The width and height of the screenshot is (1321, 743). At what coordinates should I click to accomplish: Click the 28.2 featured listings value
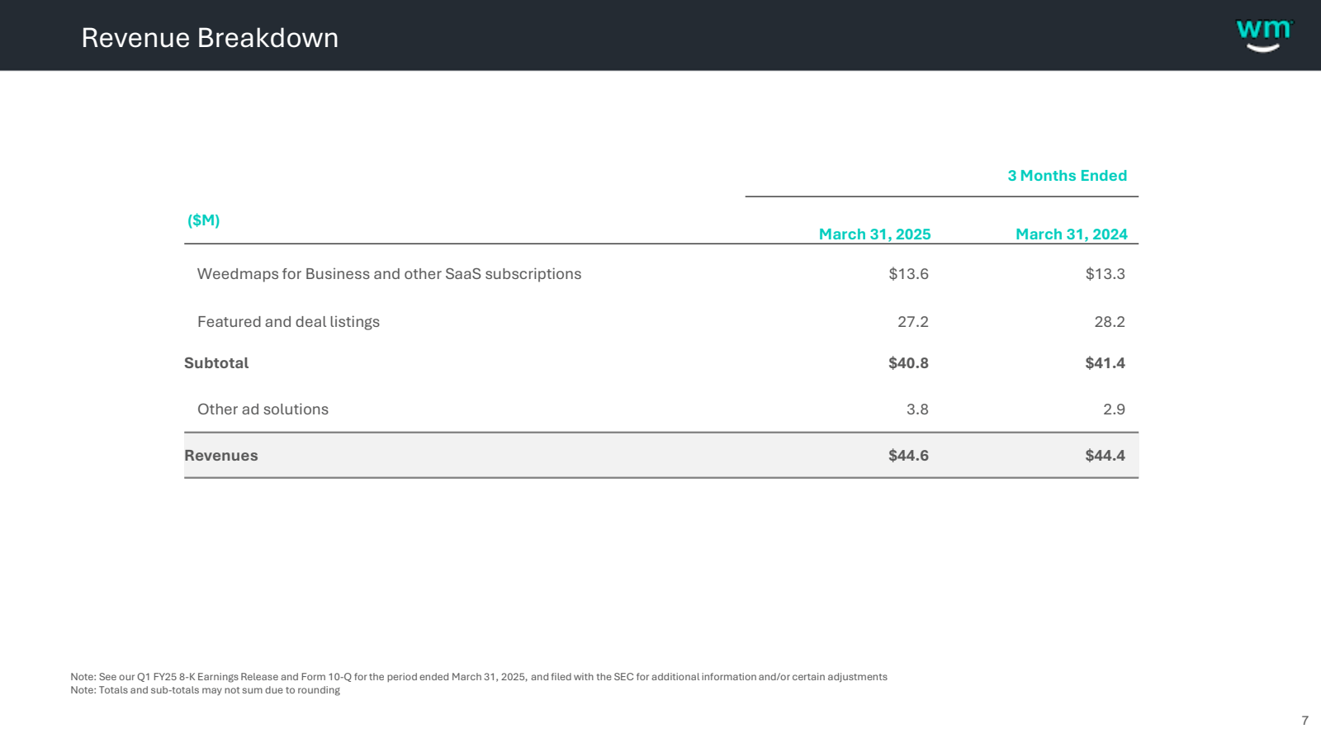[1109, 322]
